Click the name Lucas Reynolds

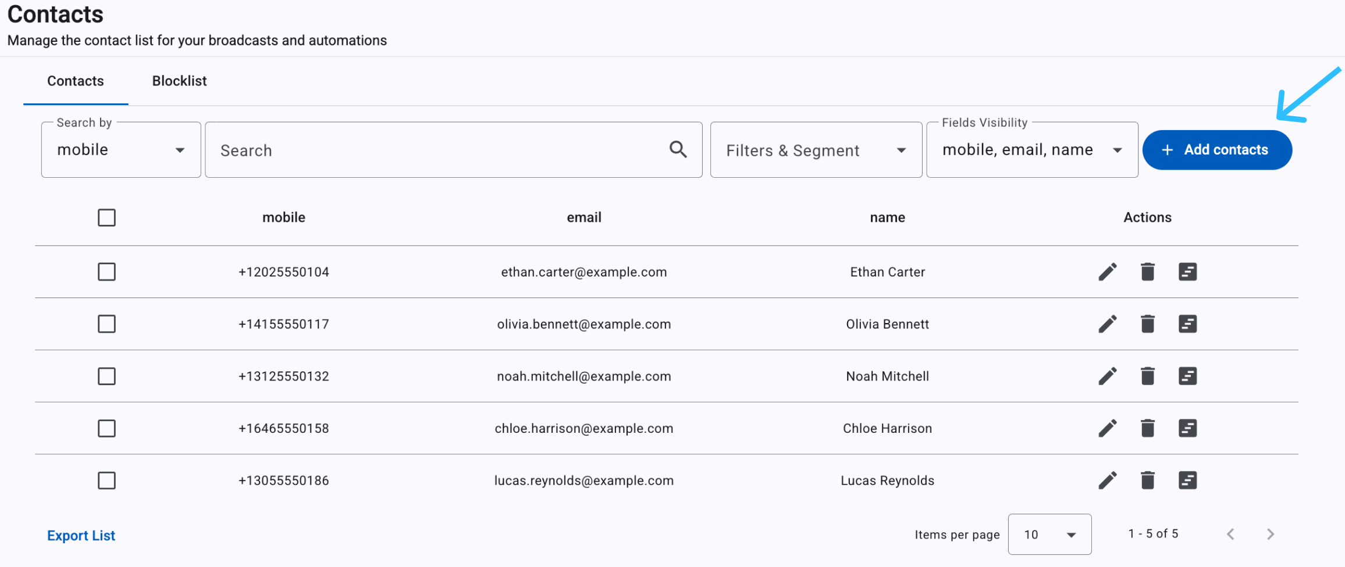pos(888,480)
